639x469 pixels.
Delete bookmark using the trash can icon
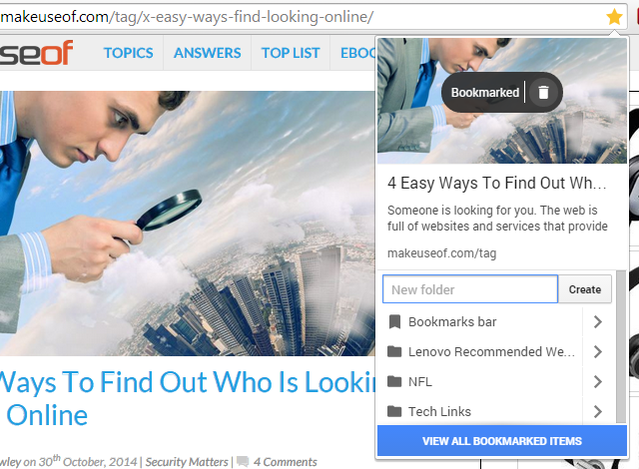click(x=543, y=93)
